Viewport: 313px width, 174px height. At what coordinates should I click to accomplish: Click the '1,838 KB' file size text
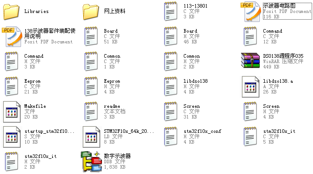pyautogui.click(x=114, y=167)
